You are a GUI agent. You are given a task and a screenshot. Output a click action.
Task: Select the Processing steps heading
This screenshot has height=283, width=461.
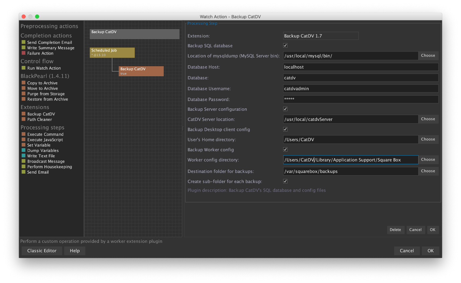tap(42, 127)
